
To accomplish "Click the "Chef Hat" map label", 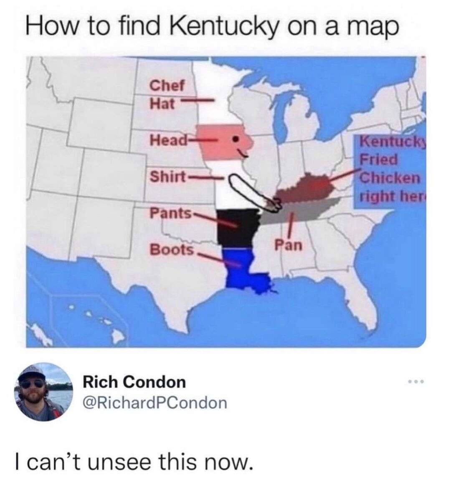I will pyautogui.click(x=167, y=94).
